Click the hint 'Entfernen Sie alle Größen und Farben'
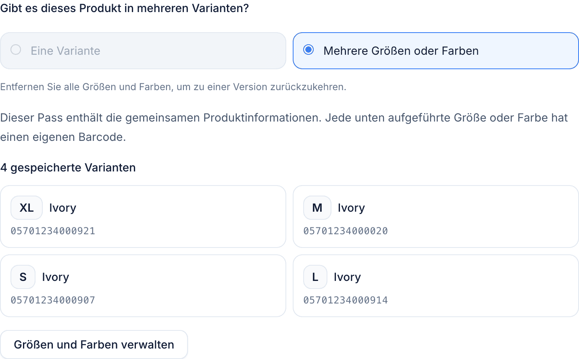Viewport: 579px width, 359px height. tap(173, 87)
